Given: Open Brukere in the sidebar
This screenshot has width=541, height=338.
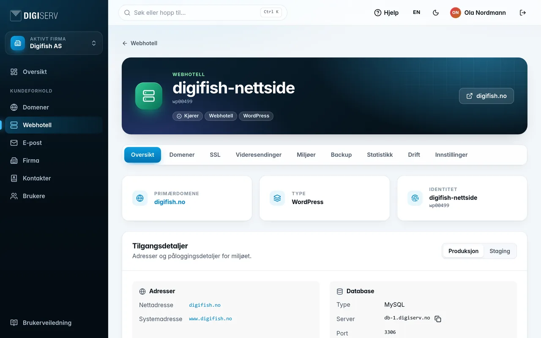Looking at the screenshot, I should point(54,196).
